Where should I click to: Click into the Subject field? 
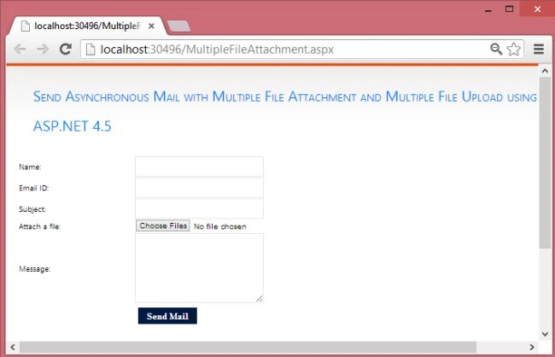(199, 208)
